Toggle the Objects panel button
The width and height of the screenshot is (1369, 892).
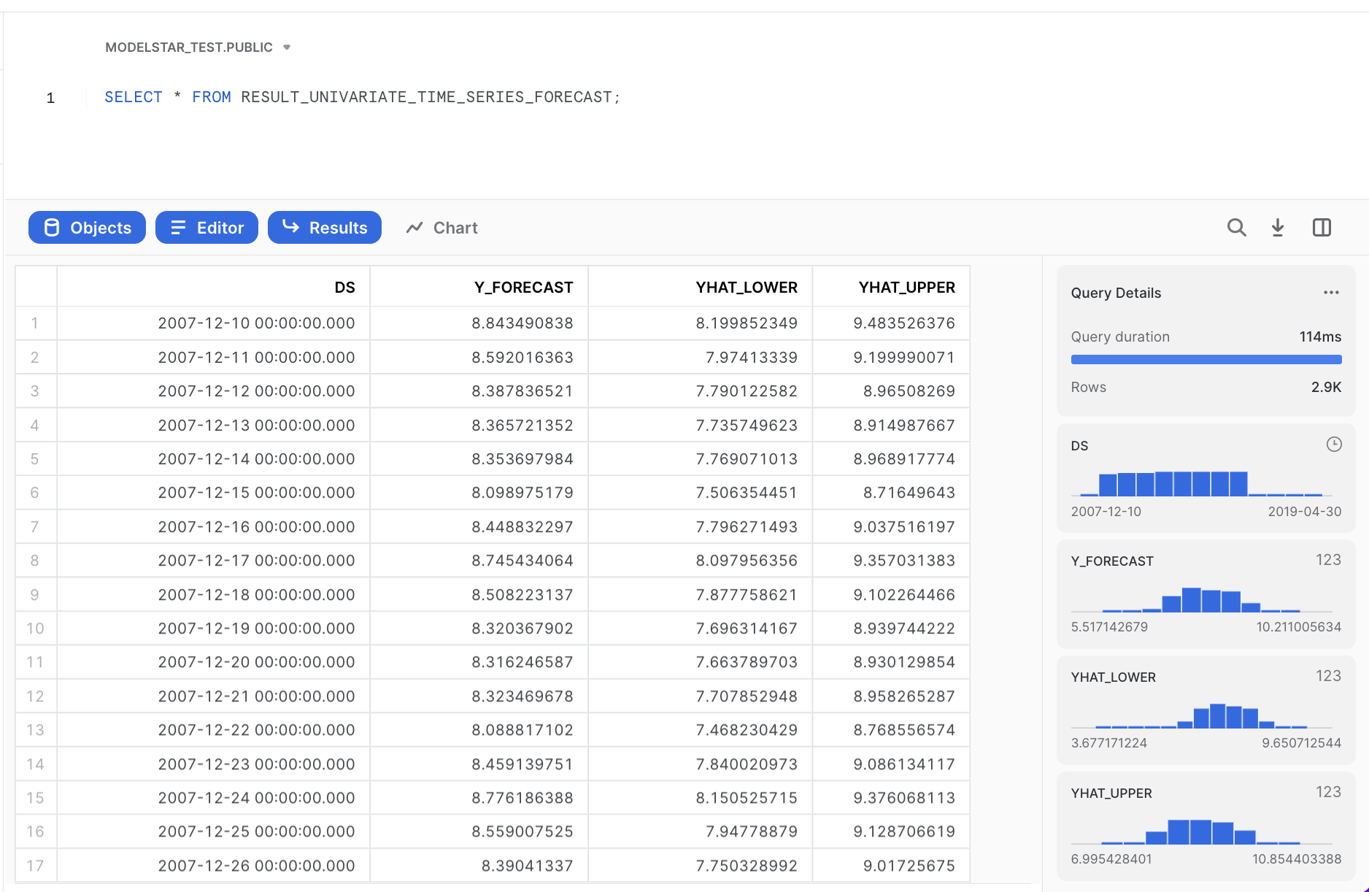click(x=87, y=228)
